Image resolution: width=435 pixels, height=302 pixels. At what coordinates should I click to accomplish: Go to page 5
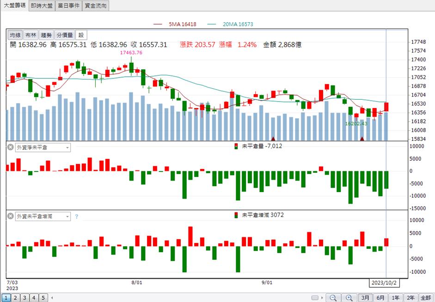[x=43, y=298]
